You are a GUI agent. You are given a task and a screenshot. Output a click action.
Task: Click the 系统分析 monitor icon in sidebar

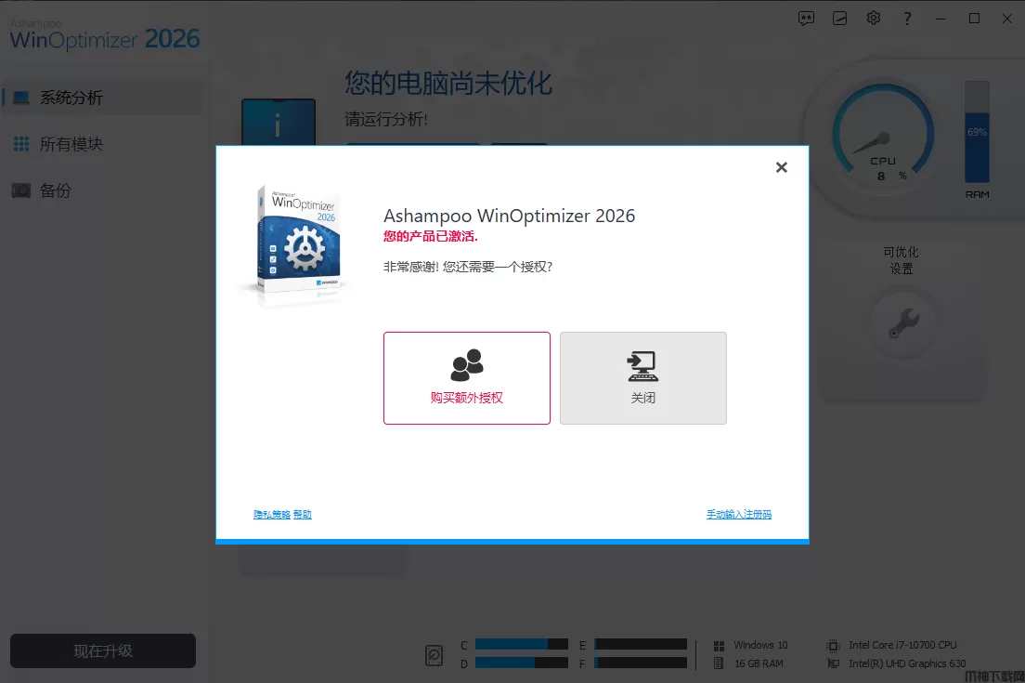click(x=21, y=98)
